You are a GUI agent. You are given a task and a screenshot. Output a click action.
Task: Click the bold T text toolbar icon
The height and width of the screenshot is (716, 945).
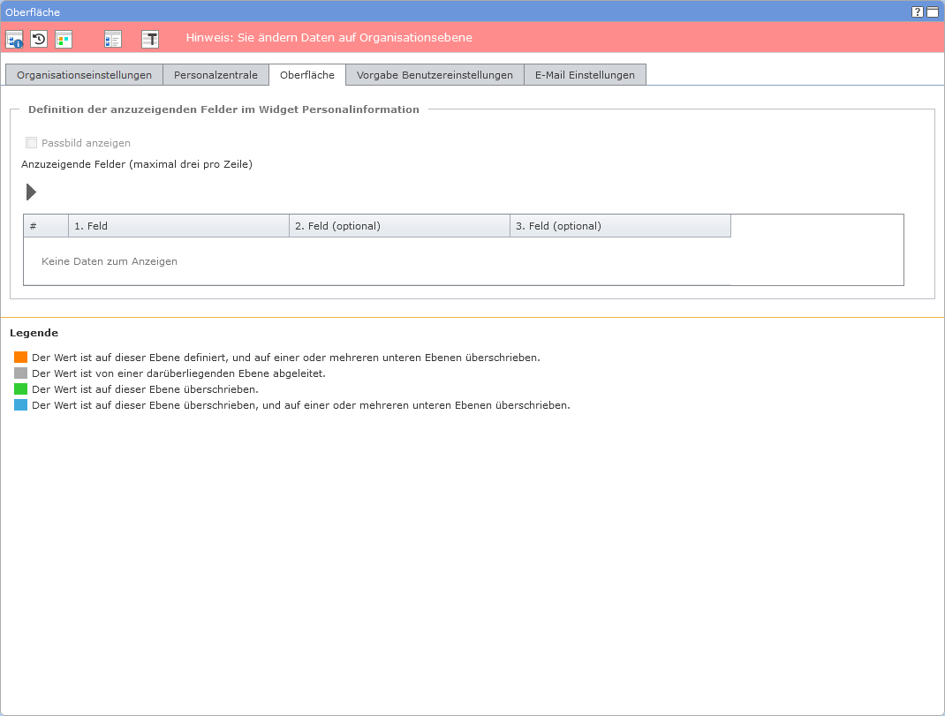150,39
